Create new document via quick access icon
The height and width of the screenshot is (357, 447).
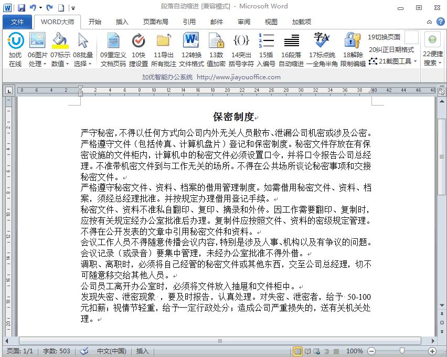coord(61,8)
